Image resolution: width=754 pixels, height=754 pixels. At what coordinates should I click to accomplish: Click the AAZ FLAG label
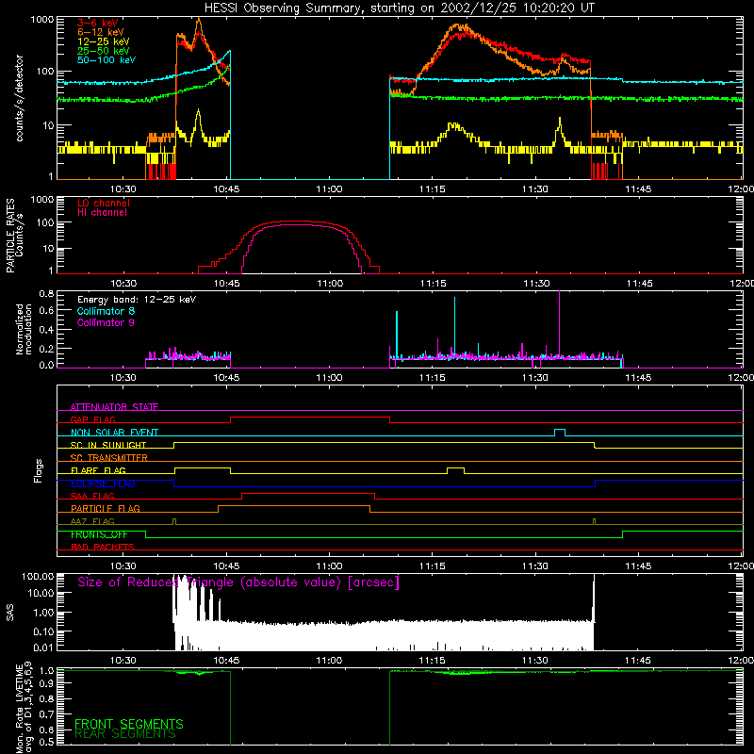click(x=92, y=521)
